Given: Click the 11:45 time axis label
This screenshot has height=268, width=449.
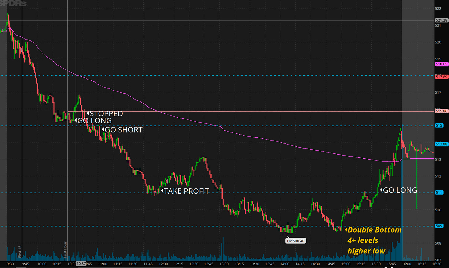Looking at the screenshot, I should [x=148, y=264].
